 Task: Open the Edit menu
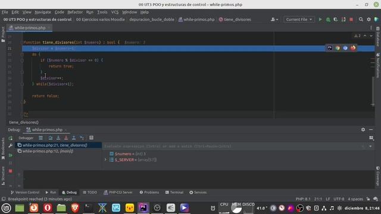pos(15,12)
